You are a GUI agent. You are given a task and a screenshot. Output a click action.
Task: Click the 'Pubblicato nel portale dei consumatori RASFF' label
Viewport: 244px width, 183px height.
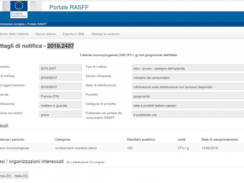coord(104,115)
